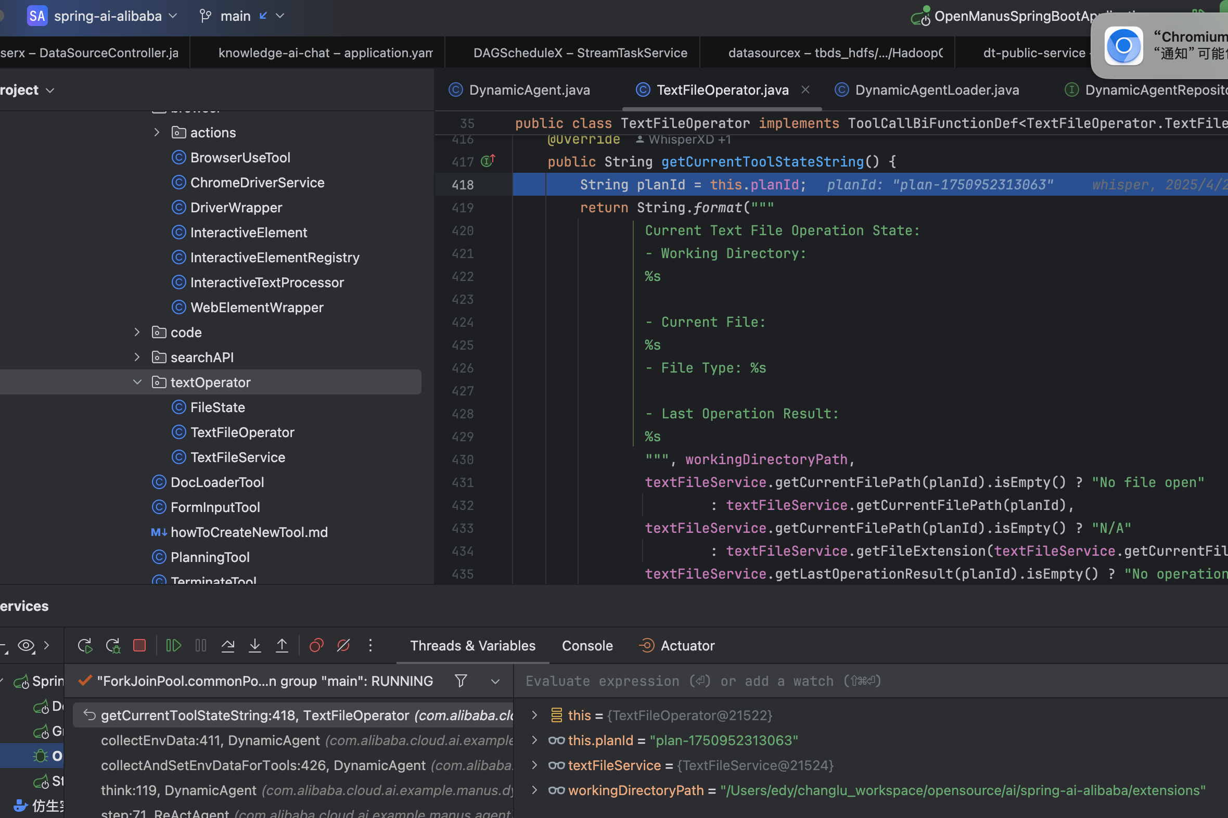Resume program execution
The image size is (1228, 818).
pos(173,646)
